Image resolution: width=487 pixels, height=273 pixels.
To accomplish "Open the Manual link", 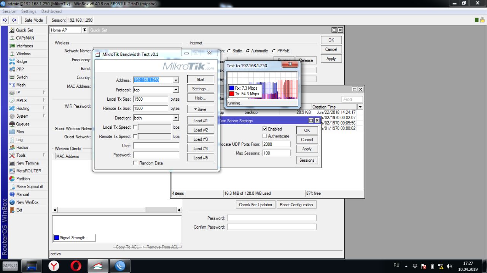I will pos(22,194).
